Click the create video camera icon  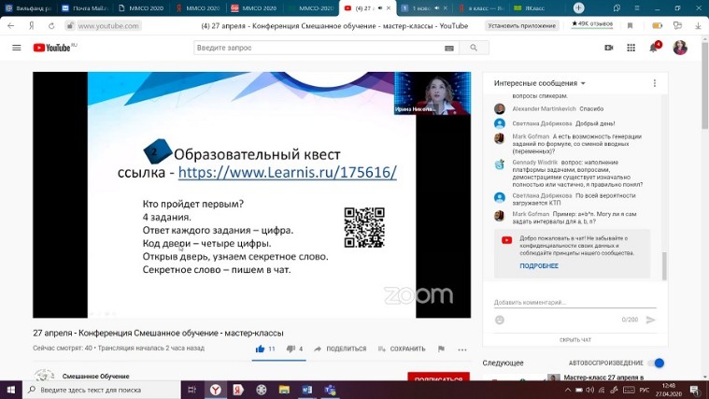[606, 48]
